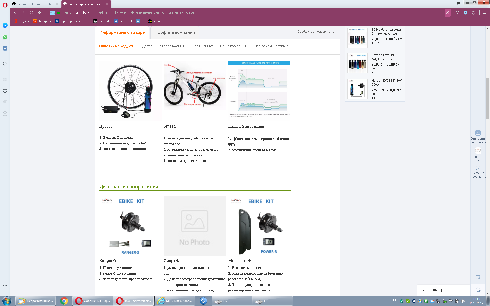
Task: Open Батарея бутылки воды ebike 36v item
Action: [x=357, y=63]
